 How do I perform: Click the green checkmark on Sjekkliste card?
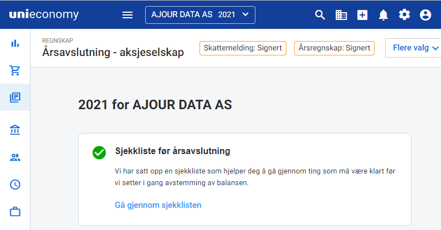point(99,152)
